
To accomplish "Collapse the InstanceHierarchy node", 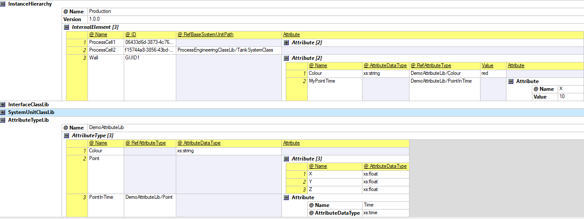I will (x=3, y=4).
